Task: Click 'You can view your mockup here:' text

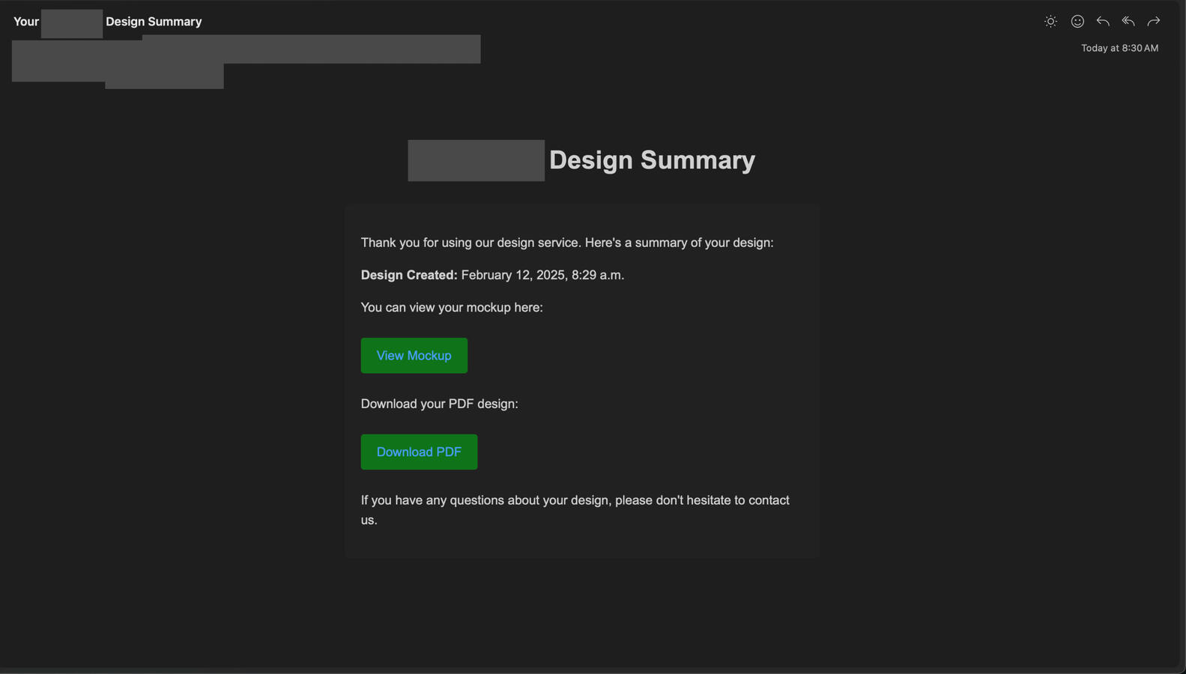Action: coord(452,308)
